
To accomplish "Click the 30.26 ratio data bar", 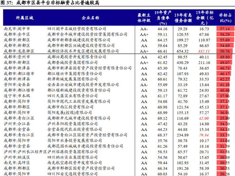I will pos(222,174).
